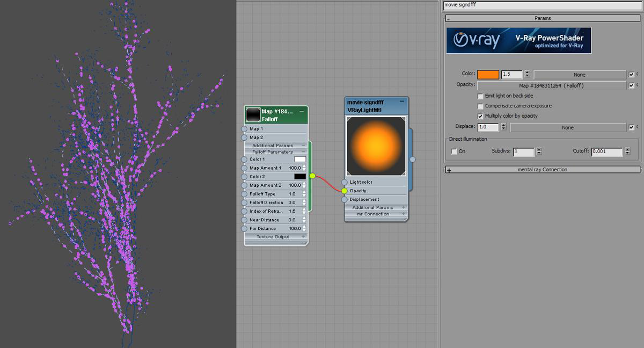The height and width of the screenshot is (348, 644).
Task: Click the Color map None button
Action: coord(580,75)
